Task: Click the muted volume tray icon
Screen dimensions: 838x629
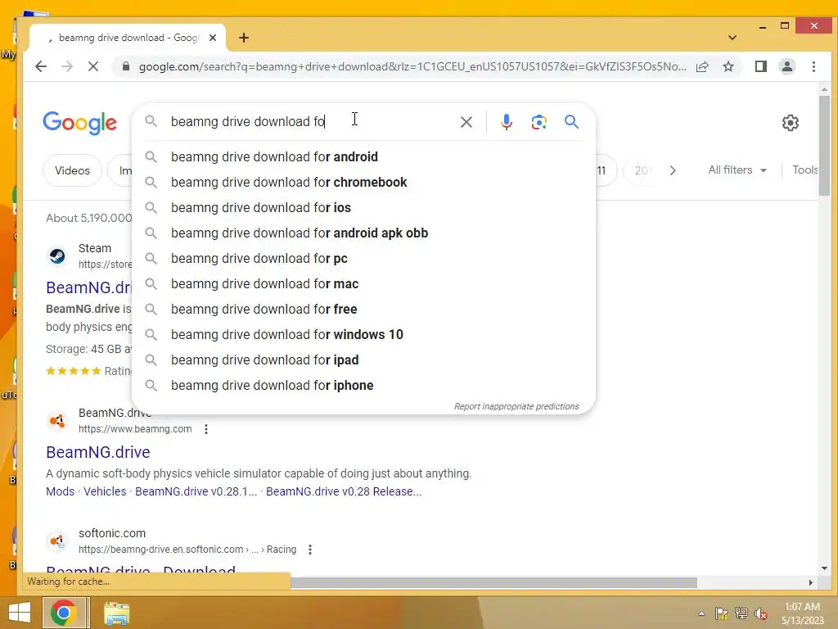Action: pyautogui.click(x=760, y=613)
